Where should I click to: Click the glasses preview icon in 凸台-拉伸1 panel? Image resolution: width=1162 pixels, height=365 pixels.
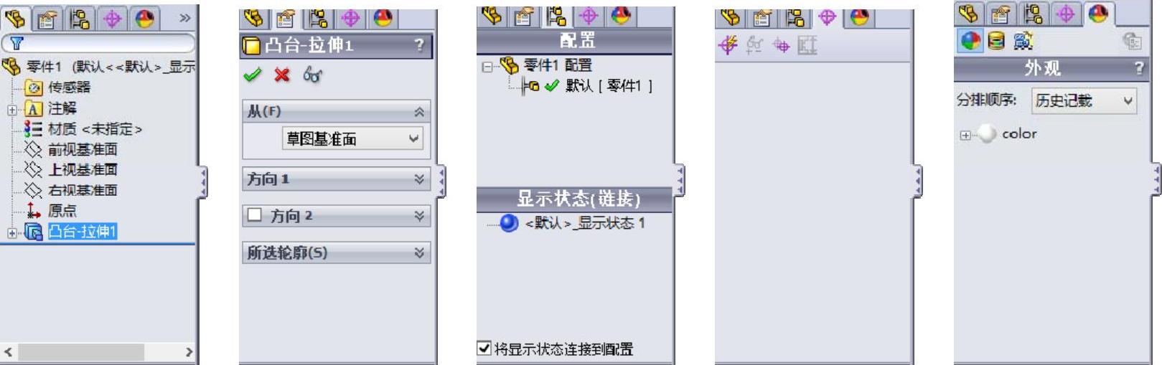tap(312, 75)
